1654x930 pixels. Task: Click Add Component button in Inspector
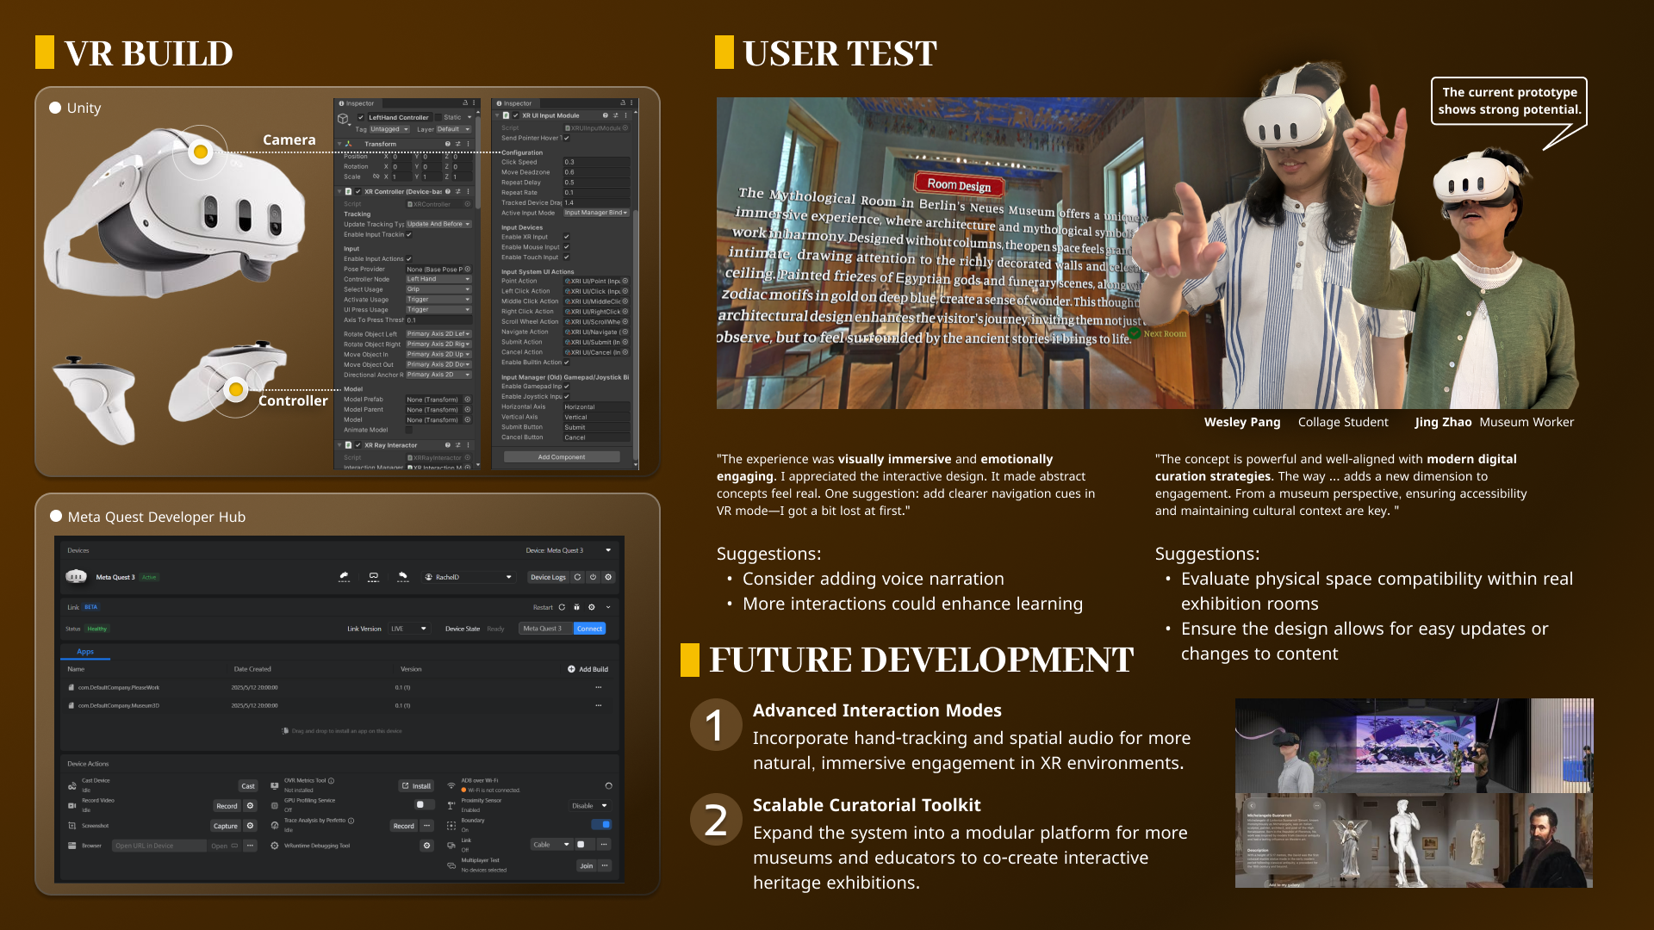[562, 457]
